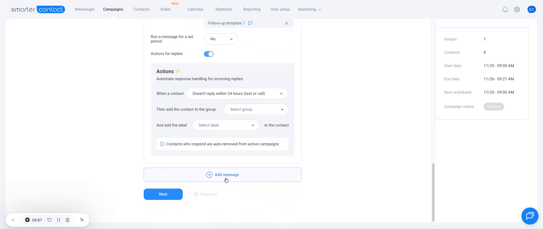This screenshot has width=543, height=229.
Task: Click the Inactive campaign status badge
Action: [494, 107]
